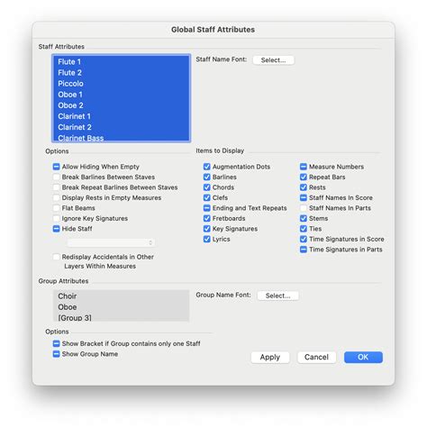This screenshot has height=428, width=427.
Task: Toggle Ending and Text Repeats checkbox
Action: point(206,208)
